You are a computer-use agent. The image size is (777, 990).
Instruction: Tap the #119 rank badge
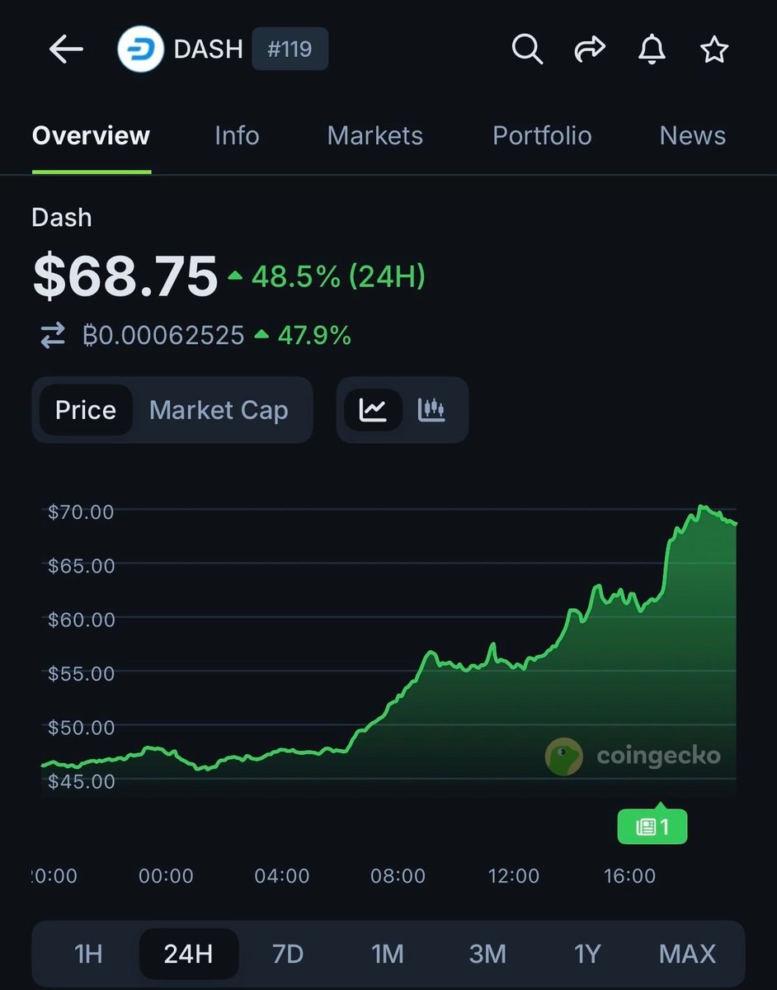click(290, 50)
